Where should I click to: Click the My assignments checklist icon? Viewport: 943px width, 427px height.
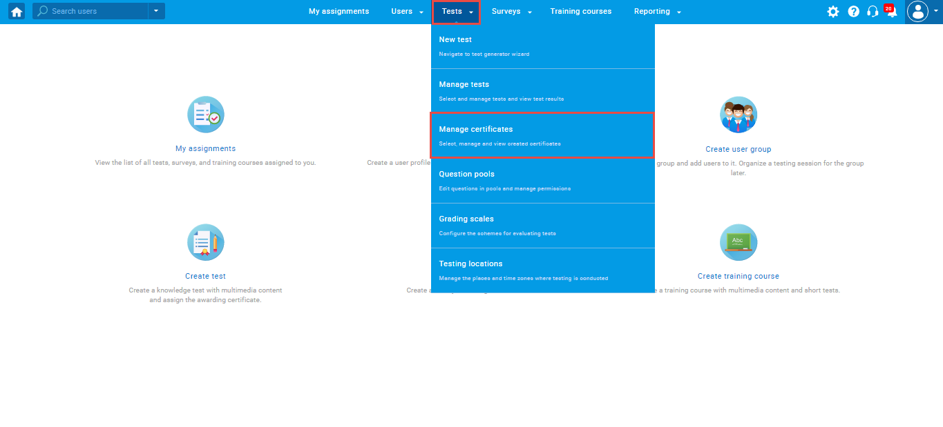click(x=206, y=115)
